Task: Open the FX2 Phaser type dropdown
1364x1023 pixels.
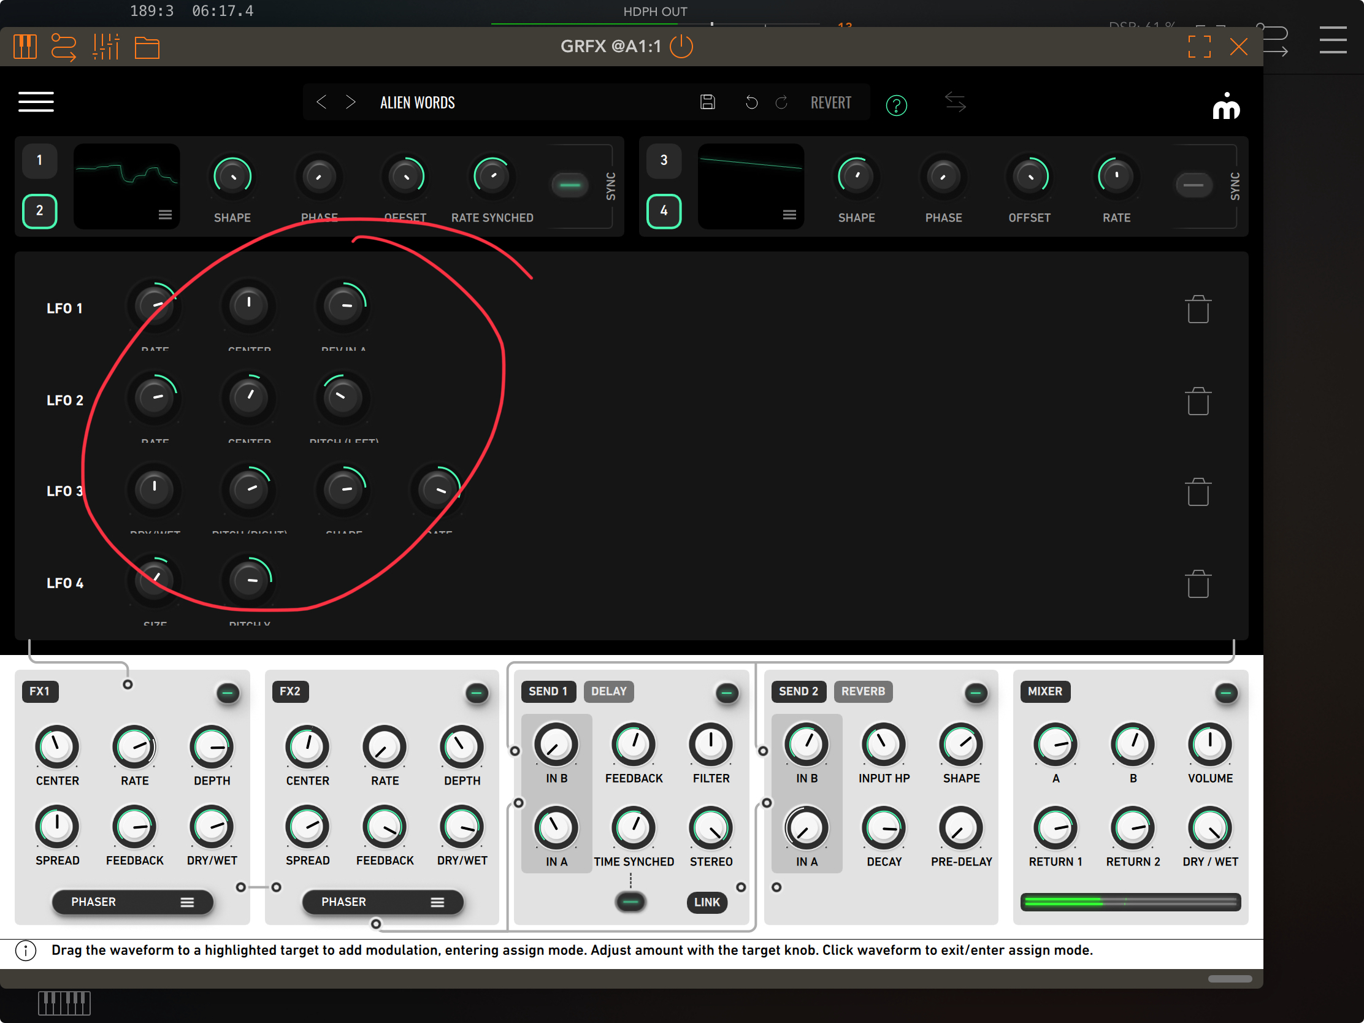Action: click(382, 902)
